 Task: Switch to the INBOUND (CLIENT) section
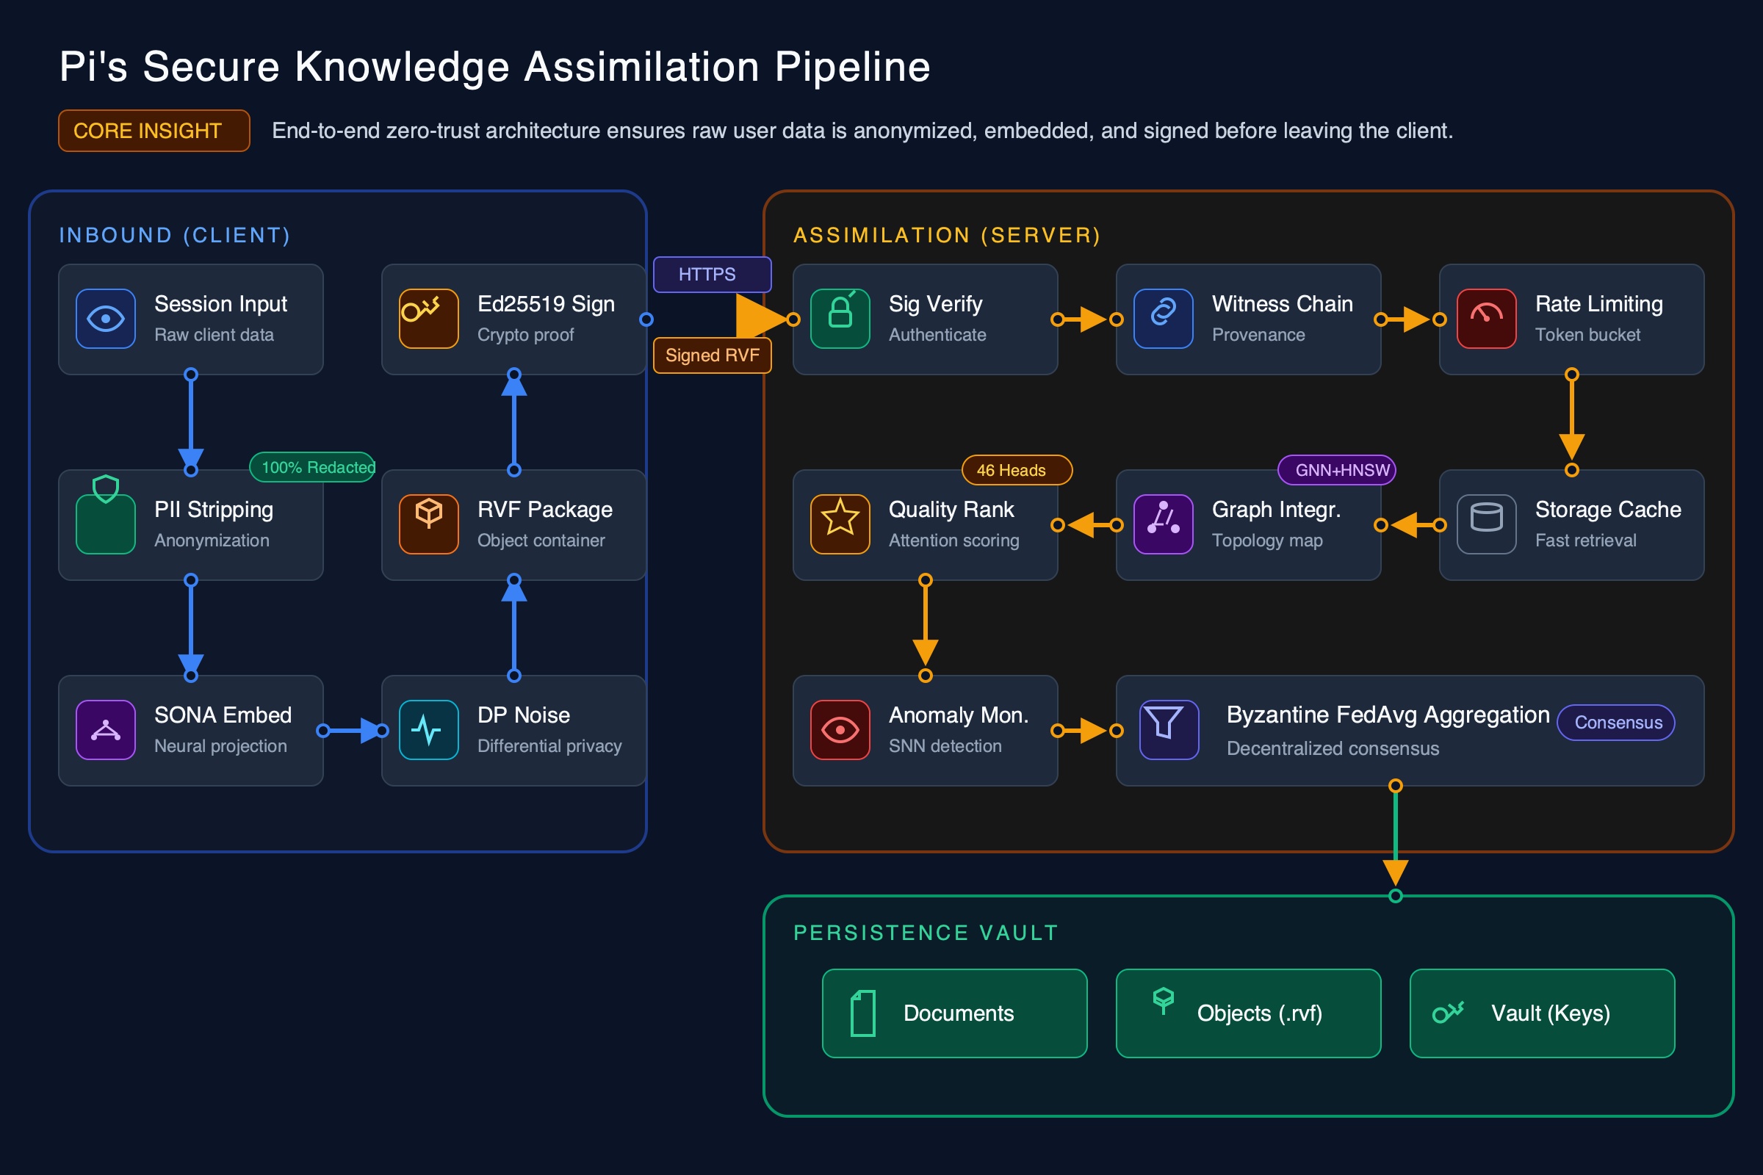pyautogui.click(x=174, y=234)
